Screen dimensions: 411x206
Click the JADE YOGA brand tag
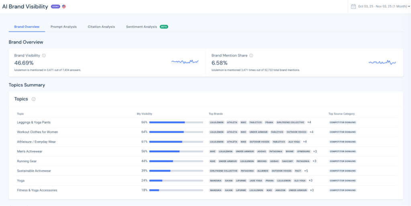click(x=256, y=180)
